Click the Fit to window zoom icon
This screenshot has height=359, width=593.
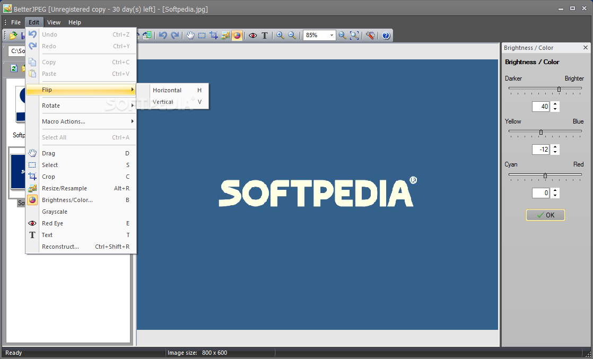pyautogui.click(x=354, y=36)
